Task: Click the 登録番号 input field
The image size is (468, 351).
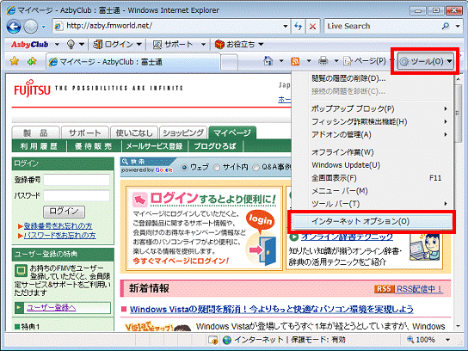Action: pos(77,180)
